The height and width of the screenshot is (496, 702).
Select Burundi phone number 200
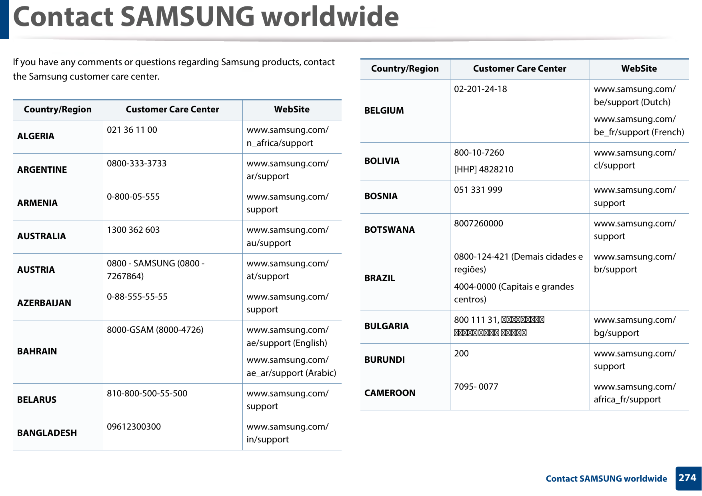click(461, 353)
